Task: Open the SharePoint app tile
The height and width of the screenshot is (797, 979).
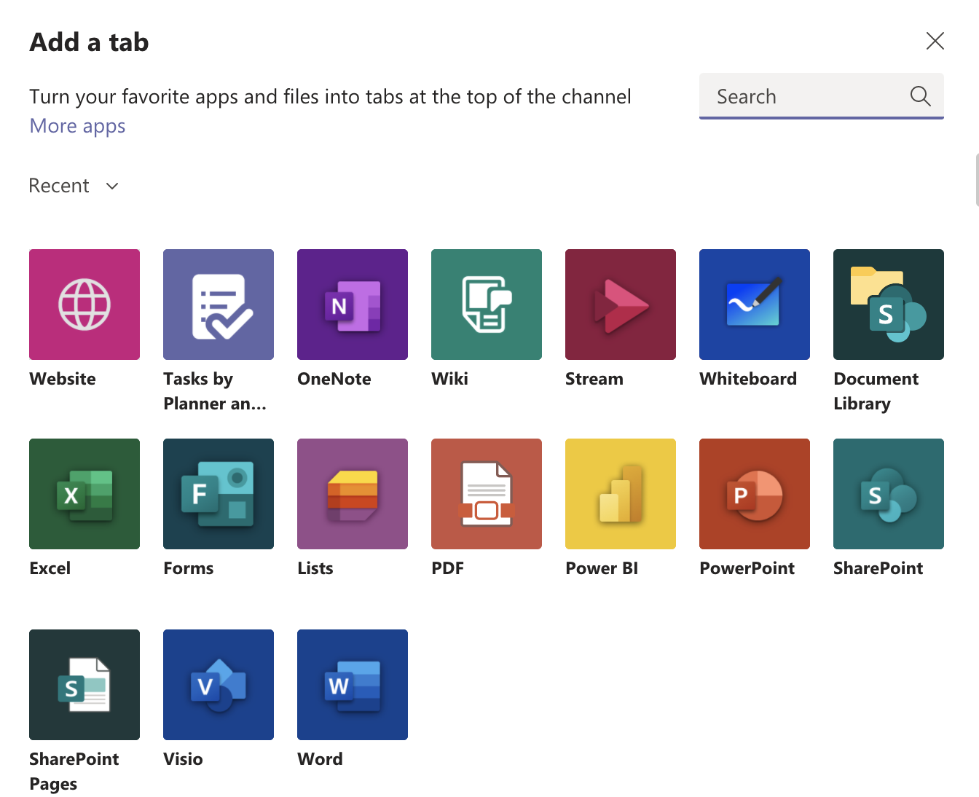Action: pos(889,494)
